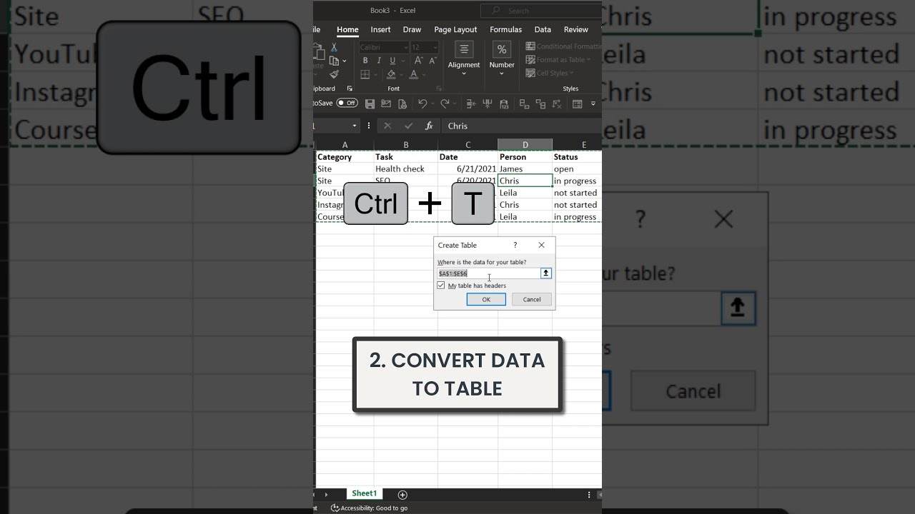The image size is (915, 514).
Task: Toggle Bold formatting
Action: point(365,61)
